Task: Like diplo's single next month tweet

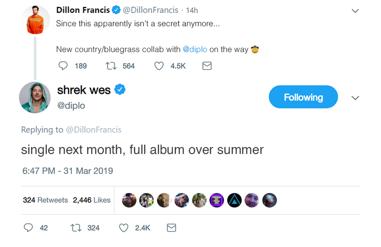Action: tap(124, 227)
